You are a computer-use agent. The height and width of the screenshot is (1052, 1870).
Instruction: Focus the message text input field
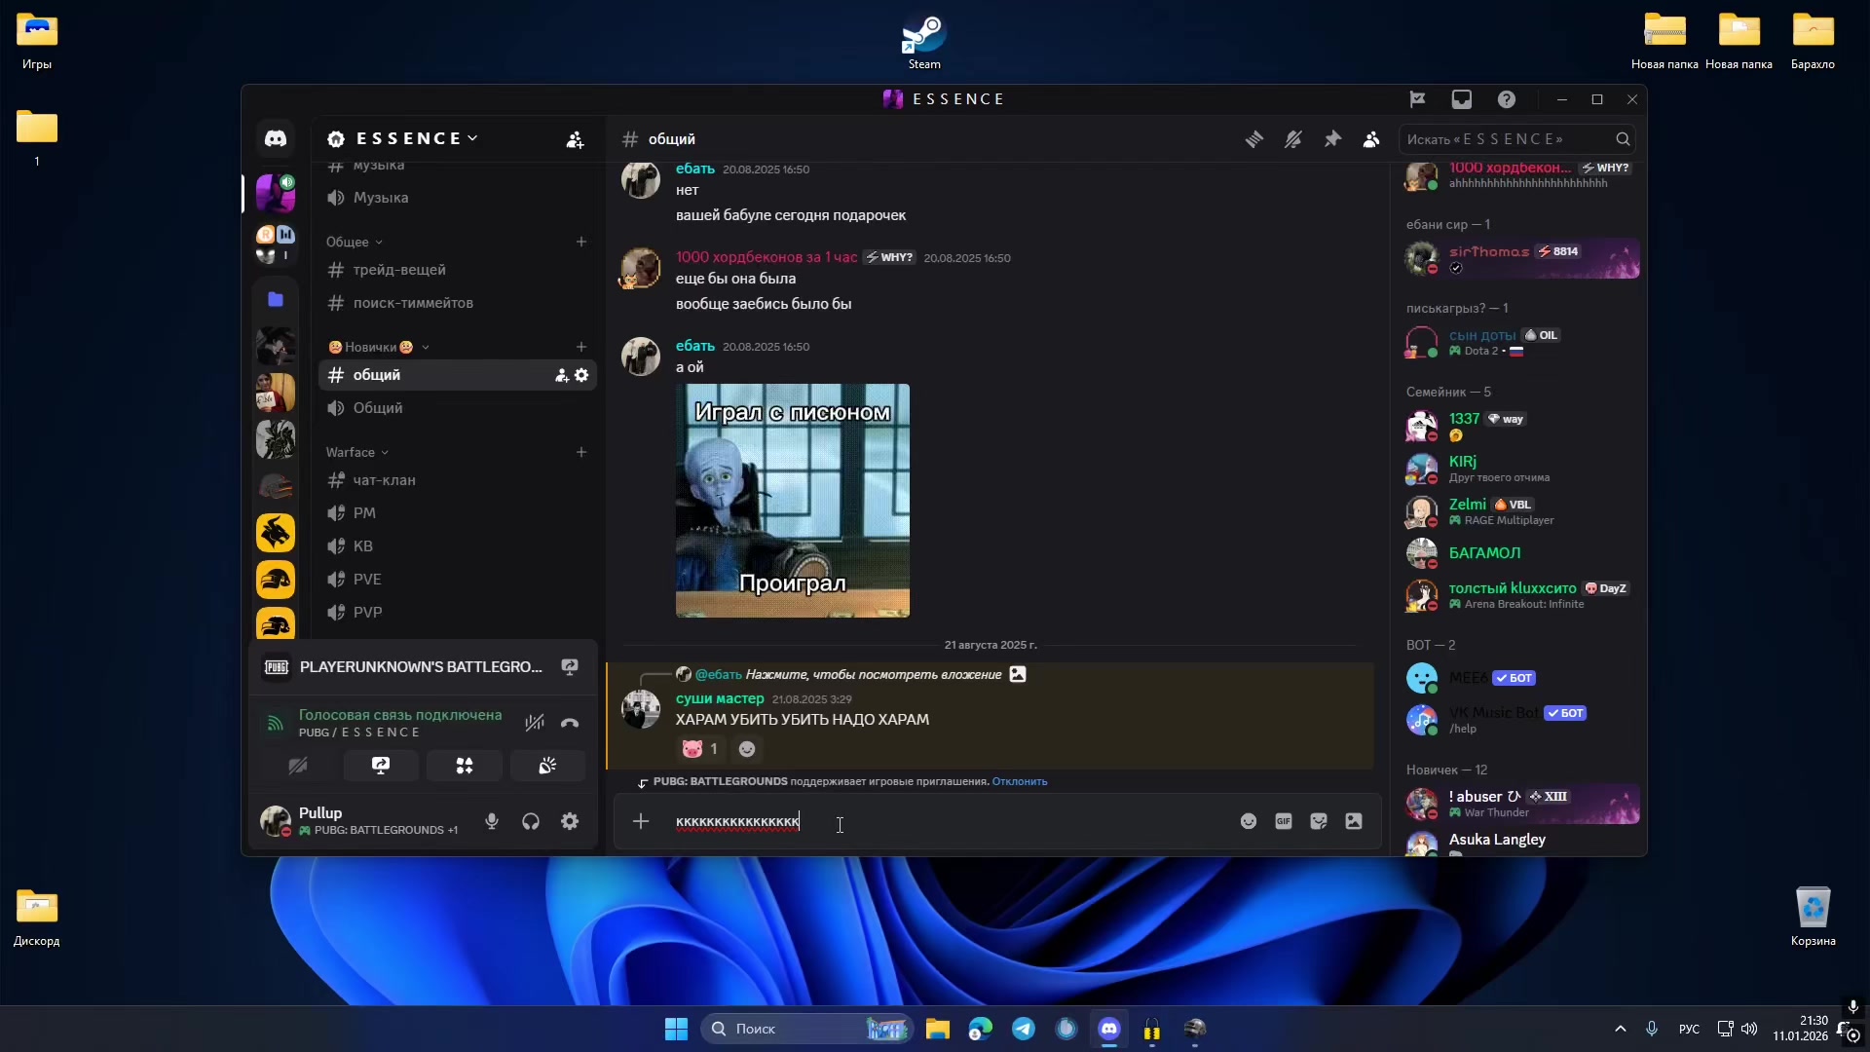click(950, 821)
